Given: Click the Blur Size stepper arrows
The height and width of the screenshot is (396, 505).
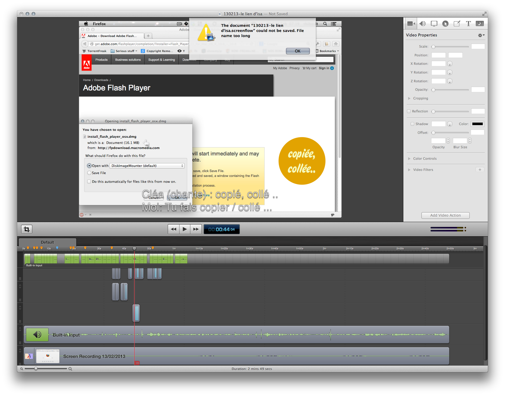Looking at the screenshot, I should (x=470, y=141).
